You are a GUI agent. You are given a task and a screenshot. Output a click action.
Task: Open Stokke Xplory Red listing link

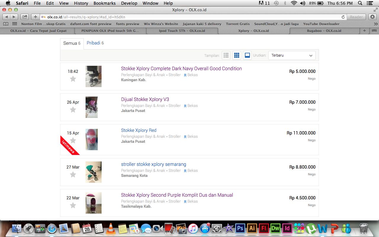point(139,130)
